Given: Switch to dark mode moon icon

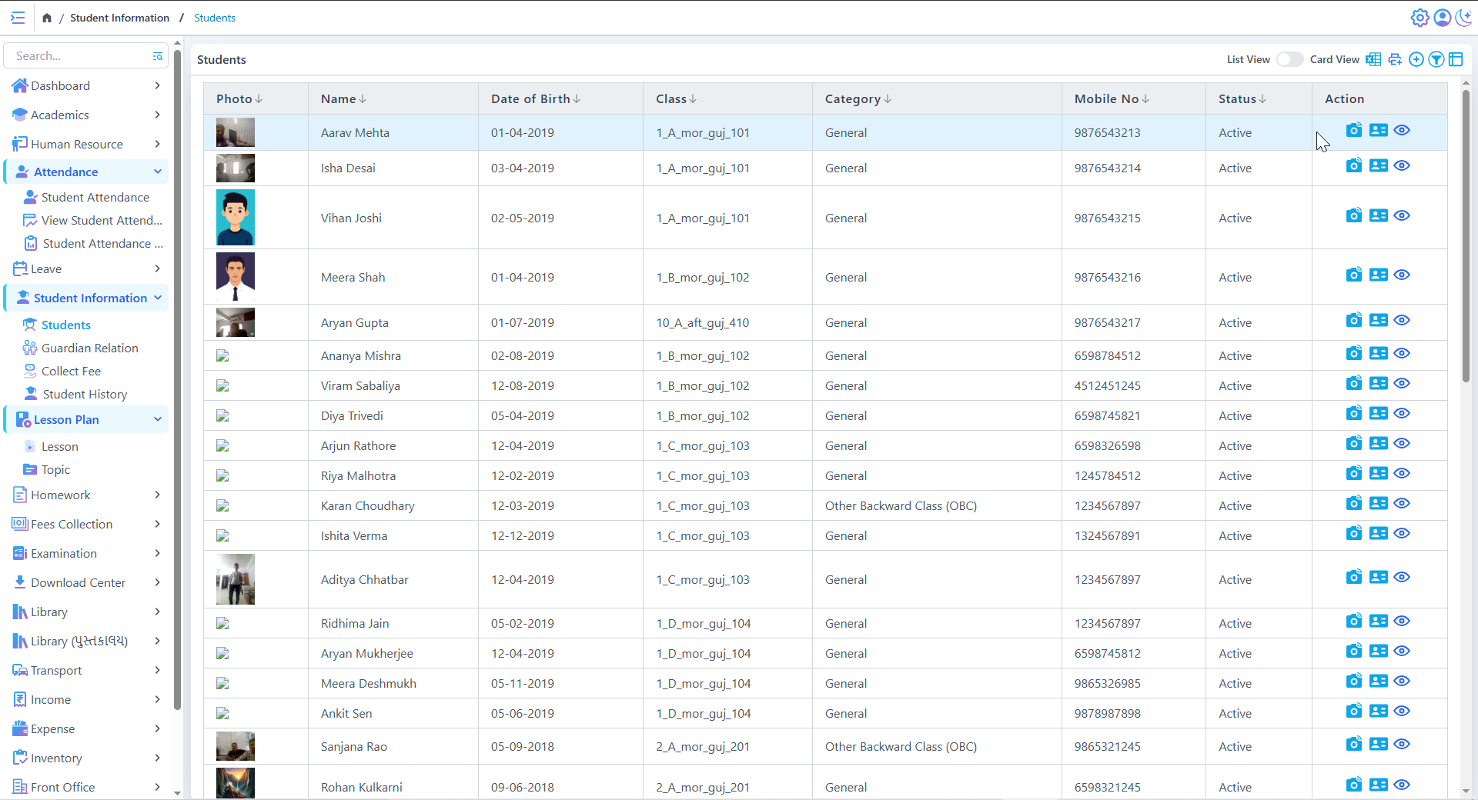Looking at the screenshot, I should click(1463, 18).
